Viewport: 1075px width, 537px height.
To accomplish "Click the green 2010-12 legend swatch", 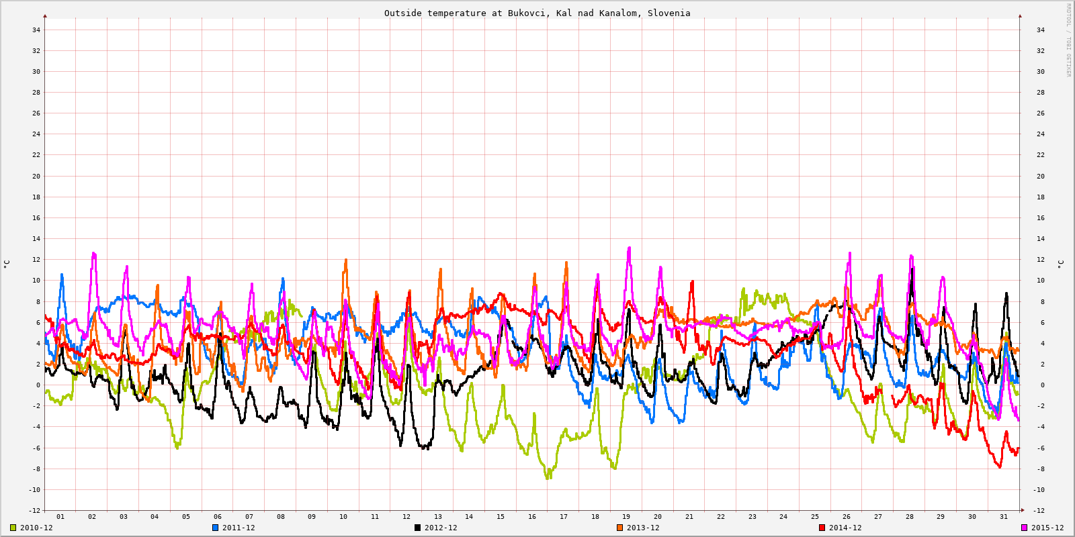I will (13, 528).
